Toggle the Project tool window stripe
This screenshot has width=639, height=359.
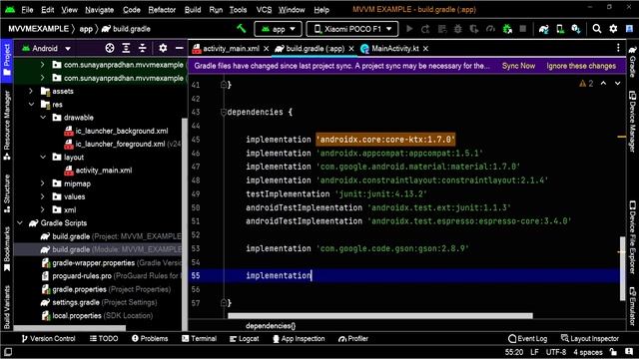(x=7, y=60)
